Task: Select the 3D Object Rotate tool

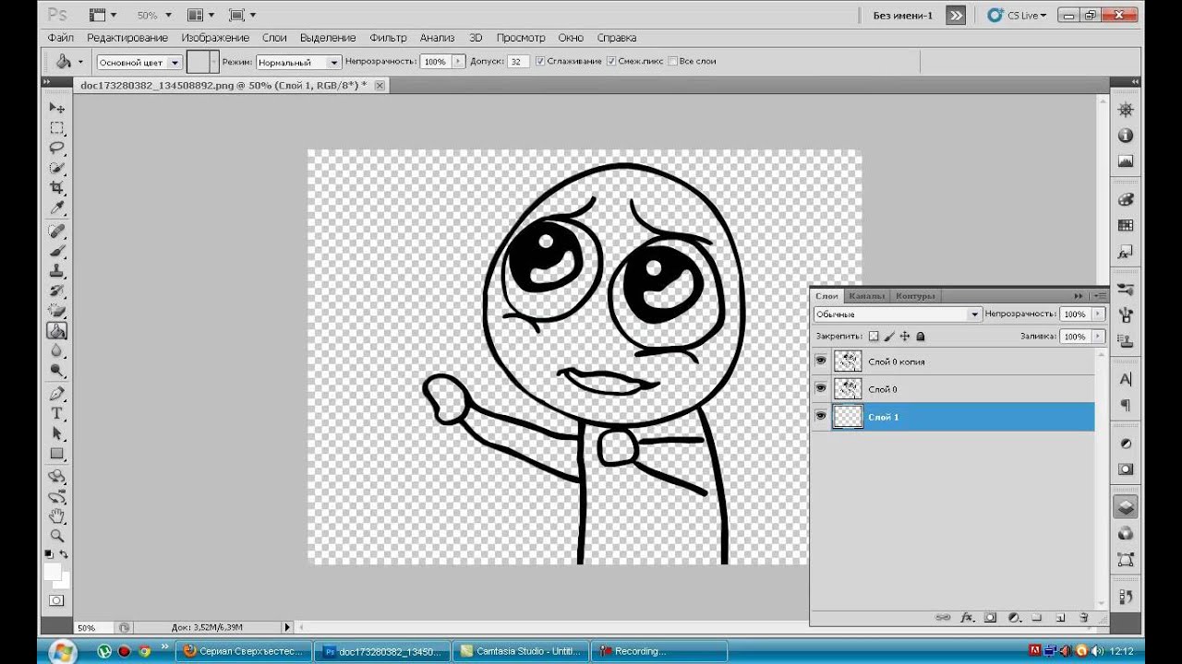Action: (x=57, y=476)
